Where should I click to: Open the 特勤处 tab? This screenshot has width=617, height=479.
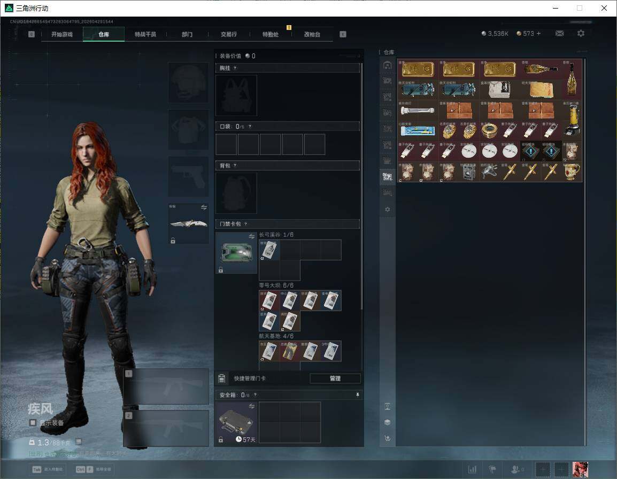(x=271, y=34)
